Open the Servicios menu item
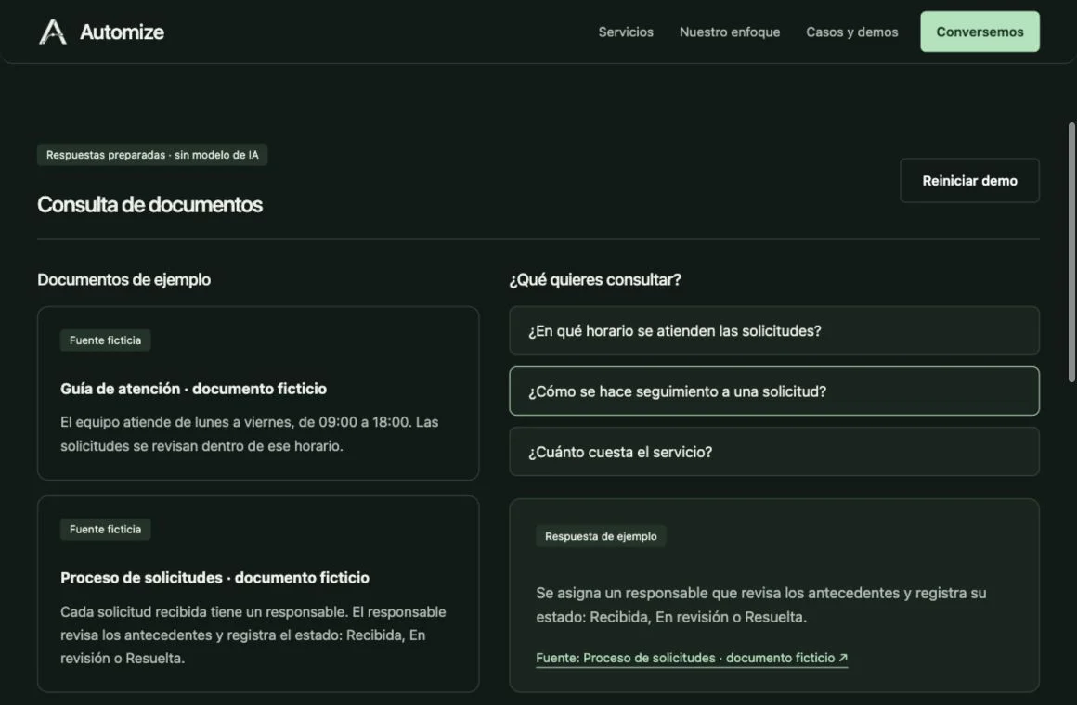This screenshot has width=1077, height=705. 626,32
